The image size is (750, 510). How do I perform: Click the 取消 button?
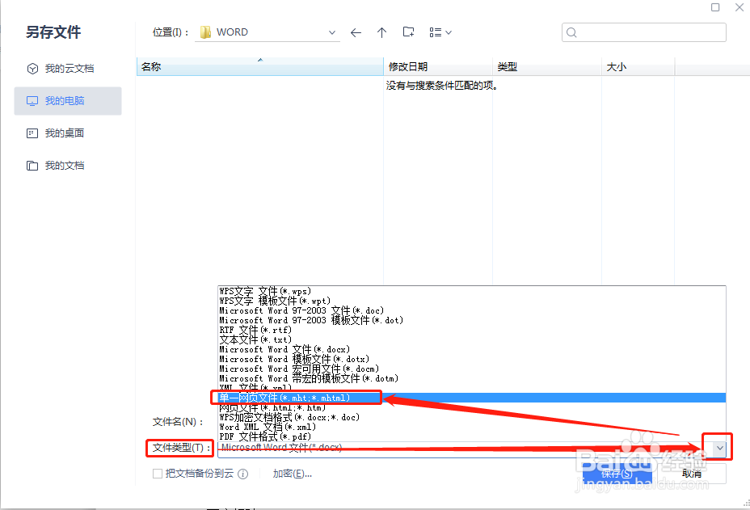692,473
